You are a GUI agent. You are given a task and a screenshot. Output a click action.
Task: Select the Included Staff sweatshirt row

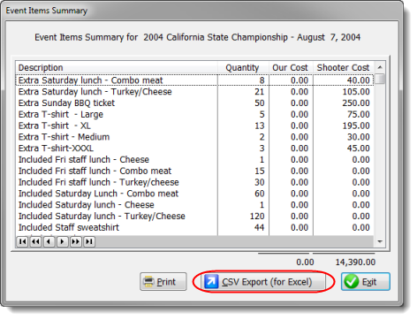(194, 227)
